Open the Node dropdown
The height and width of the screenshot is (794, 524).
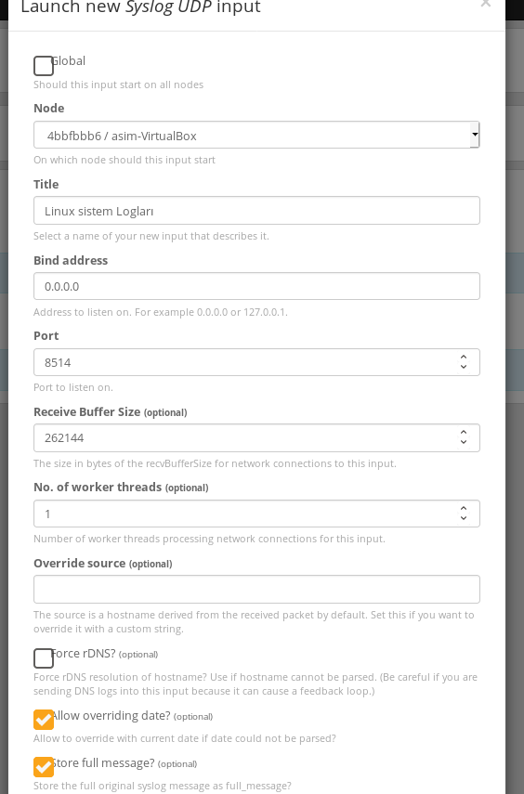pyautogui.click(x=256, y=135)
